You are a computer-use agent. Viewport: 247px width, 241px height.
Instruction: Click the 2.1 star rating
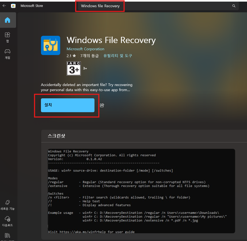pos(71,56)
